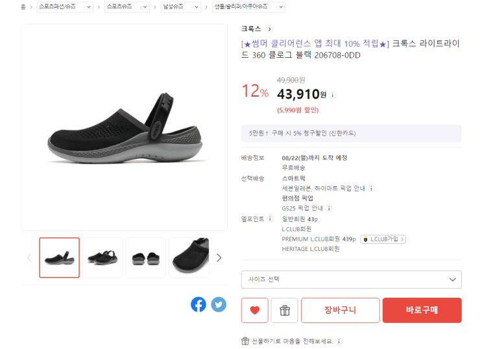Screen dimensions: 482x349
Task: Share product on Twitter
Action: click(x=219, y=304)
